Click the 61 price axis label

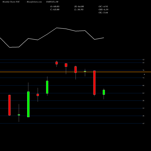tap(143, 93)
